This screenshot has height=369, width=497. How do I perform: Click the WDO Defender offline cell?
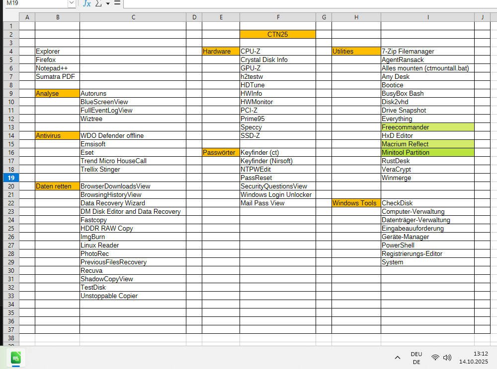(133, 136)
